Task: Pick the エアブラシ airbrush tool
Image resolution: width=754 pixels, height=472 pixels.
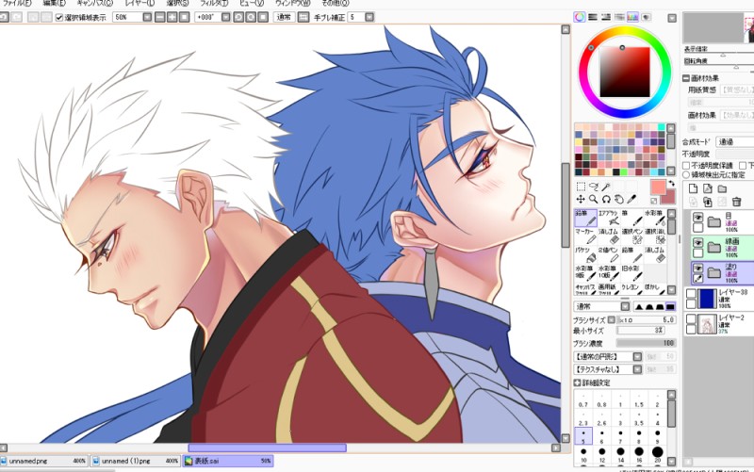Action: [x=609, y=218]
